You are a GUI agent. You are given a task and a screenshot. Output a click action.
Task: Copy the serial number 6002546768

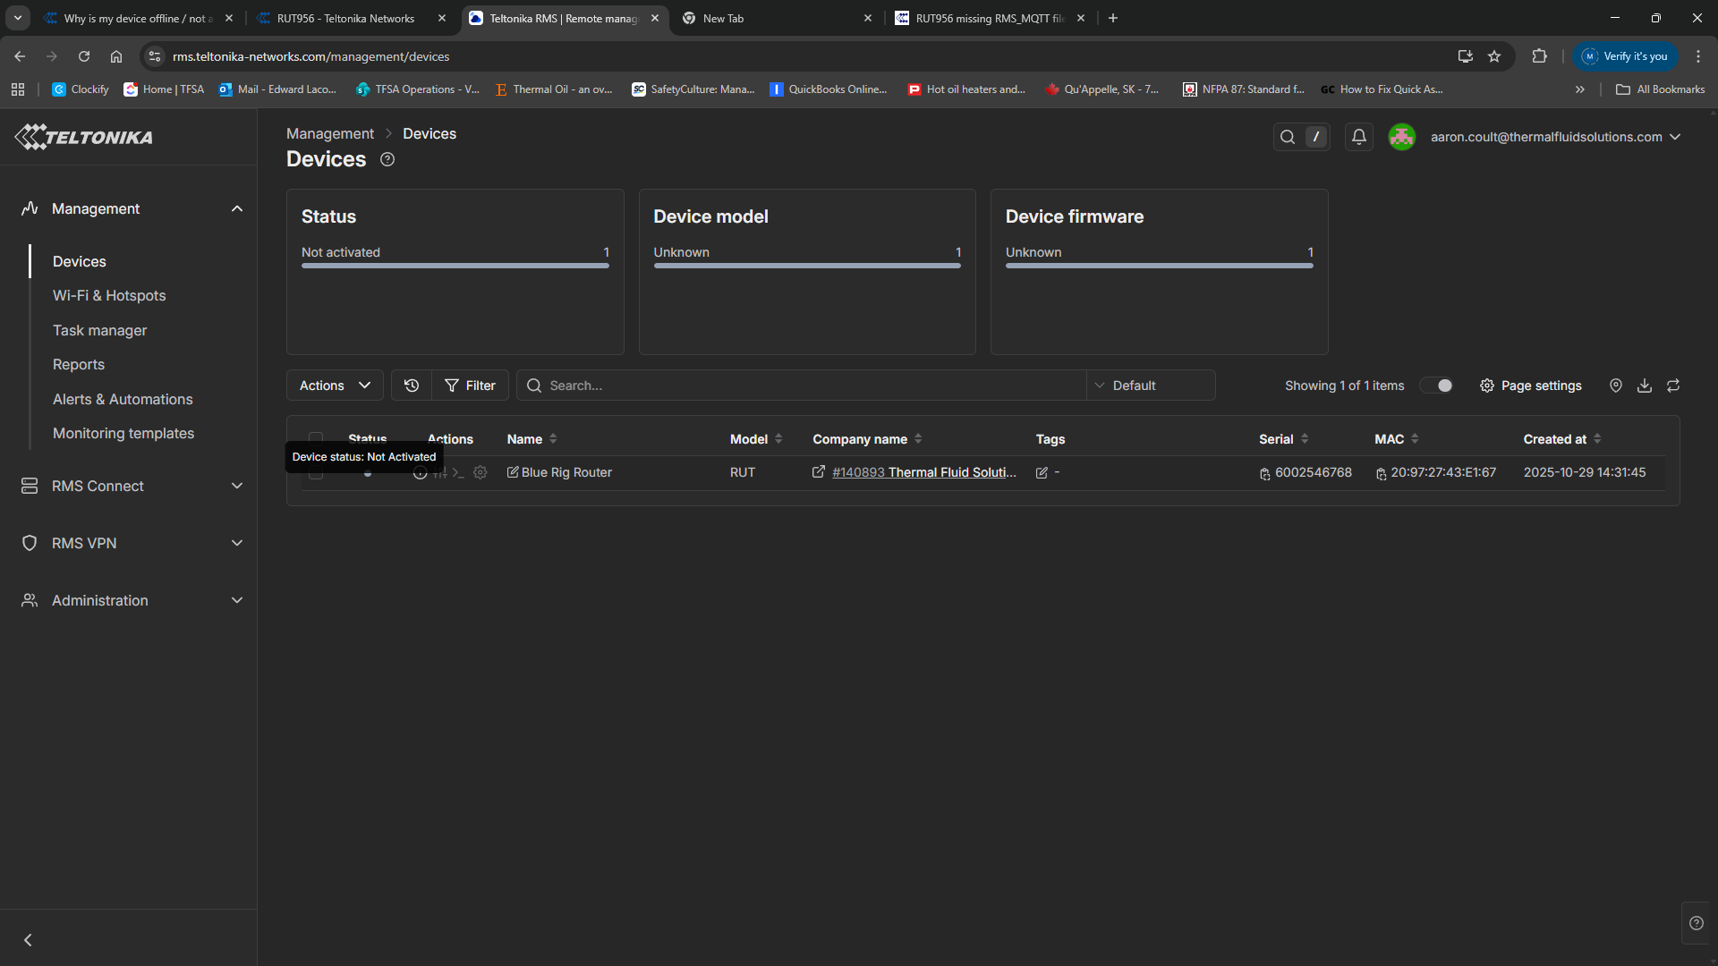point(1264,473)
